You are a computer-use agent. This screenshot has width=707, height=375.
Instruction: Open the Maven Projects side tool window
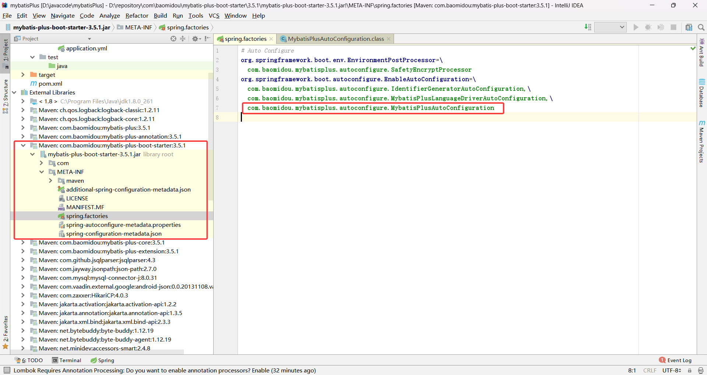702,142
